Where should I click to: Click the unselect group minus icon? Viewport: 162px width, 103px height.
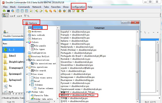click(x=50, y=11)
